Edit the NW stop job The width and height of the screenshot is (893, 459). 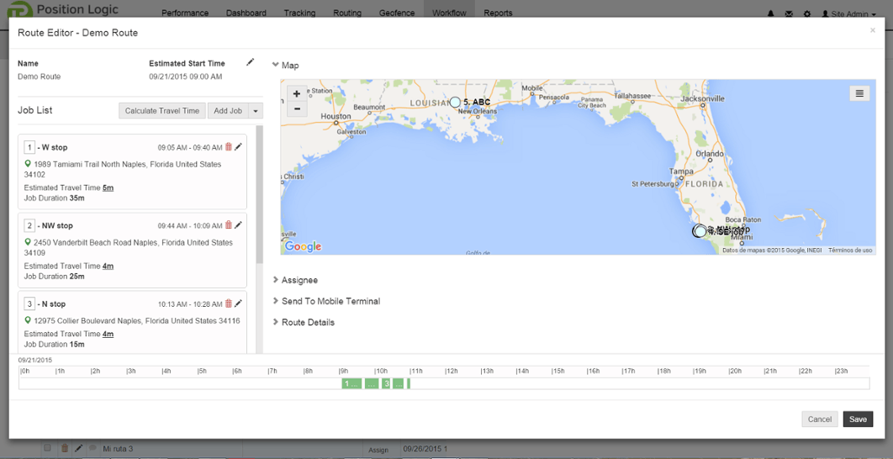[238, 225]
